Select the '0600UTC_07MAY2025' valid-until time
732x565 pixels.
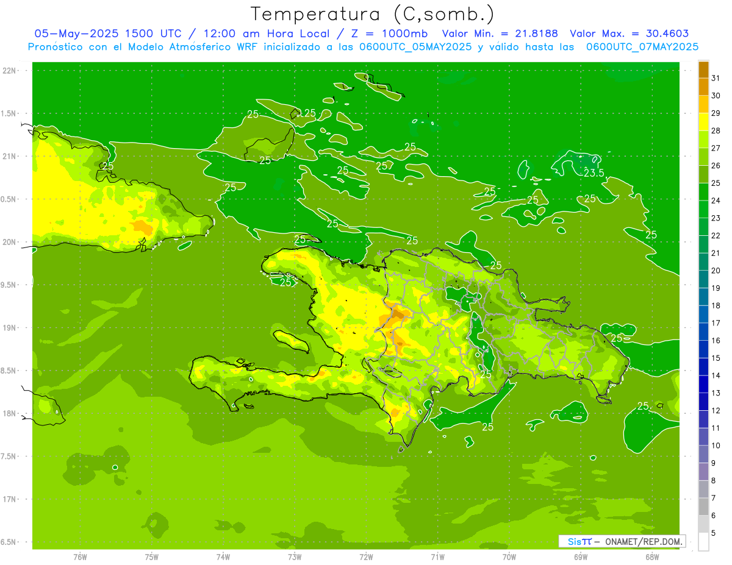tap(642, 46)
